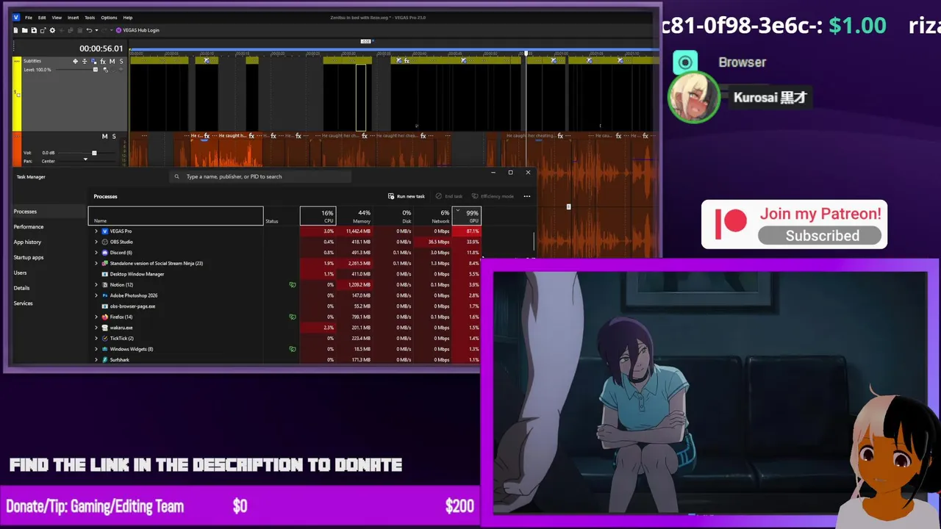Click the search magnifier in Task Manager
This screenshot has height=529, width=941.
[176, 176]
